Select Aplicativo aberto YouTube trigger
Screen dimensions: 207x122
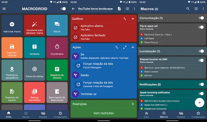103,28
